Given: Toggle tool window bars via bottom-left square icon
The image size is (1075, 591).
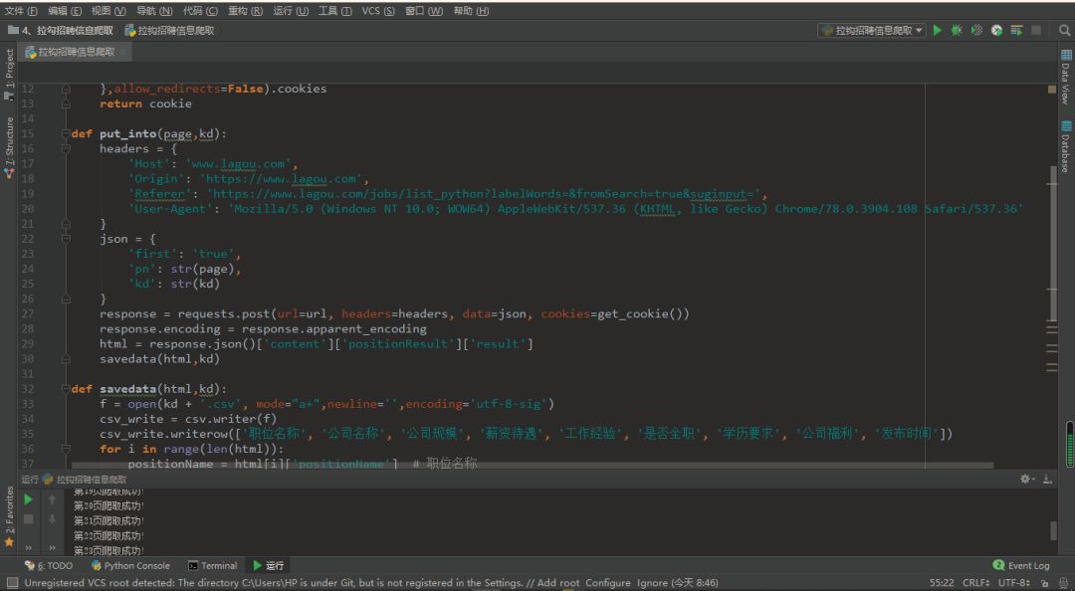Looking at the screenshot, I should pos(12,583).
